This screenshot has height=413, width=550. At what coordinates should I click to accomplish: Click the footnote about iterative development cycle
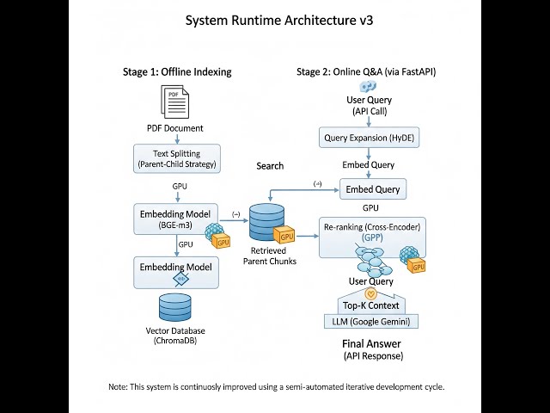click(x=277, y=387)
